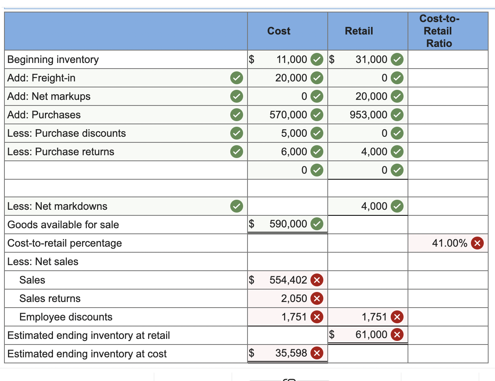The image size is (495, 381).
Task: Open the Less: Purchase discounts row label selector
Action: (x=126, y=133)
